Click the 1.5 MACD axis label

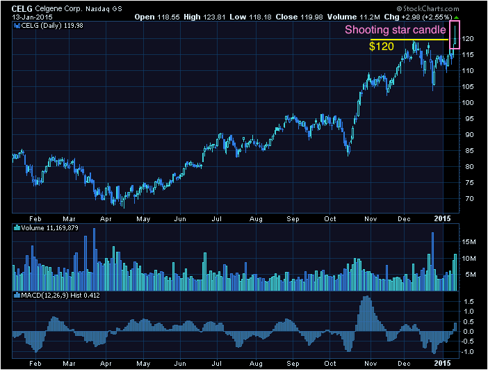tap(469, 301)
